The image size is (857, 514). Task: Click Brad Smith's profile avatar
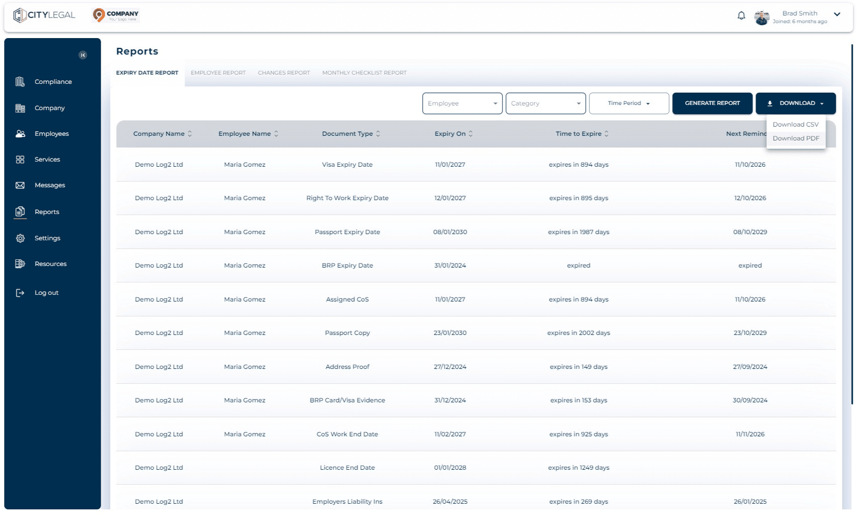(762, 17)
